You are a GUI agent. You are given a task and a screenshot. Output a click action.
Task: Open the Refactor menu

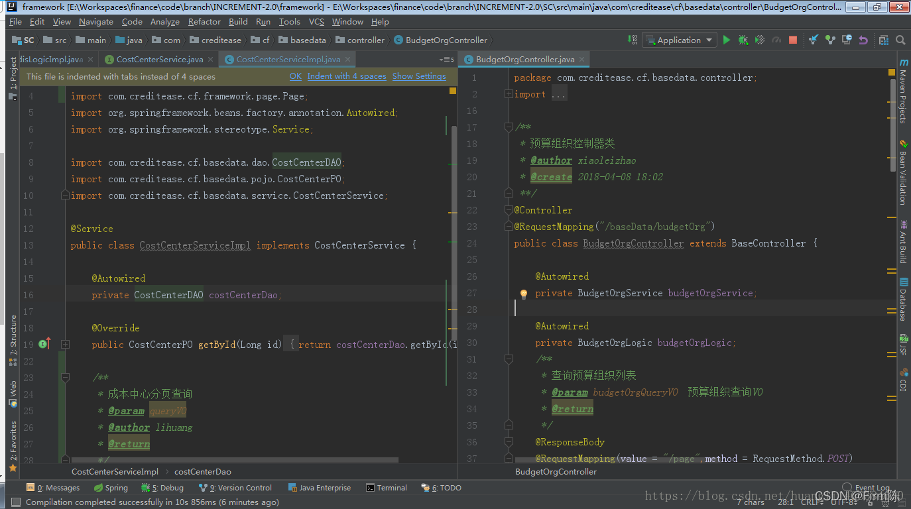click(204, 21)
